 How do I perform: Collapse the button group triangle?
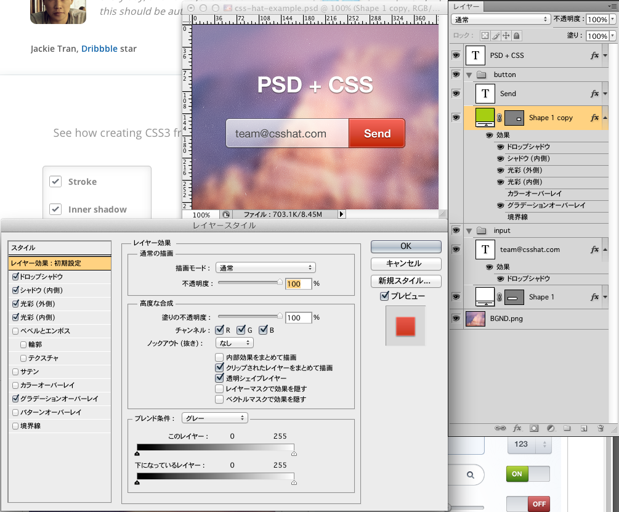point(469,75)
